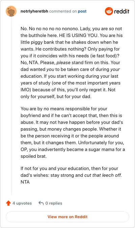Follow the blue "post" link

click(x=82, y=11)
